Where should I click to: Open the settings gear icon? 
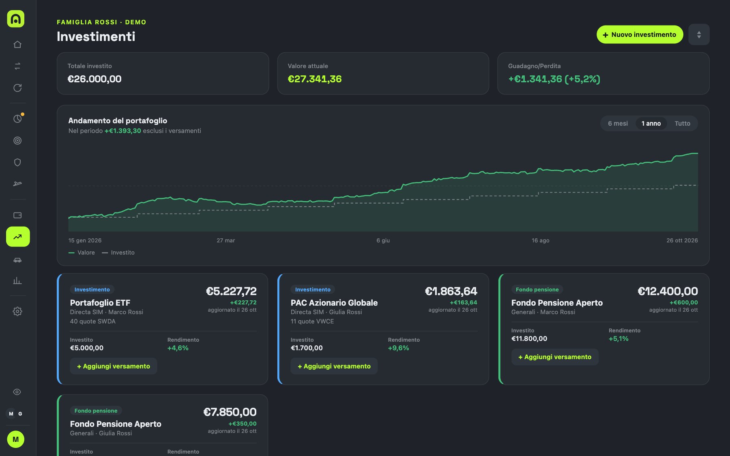click(17, 311)
